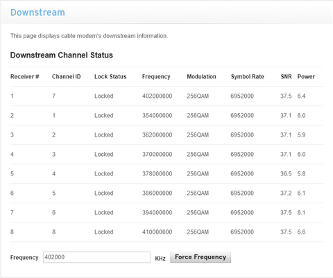Select frequency value 402000000
Screen dimensions: 333x278
[157, 96]
